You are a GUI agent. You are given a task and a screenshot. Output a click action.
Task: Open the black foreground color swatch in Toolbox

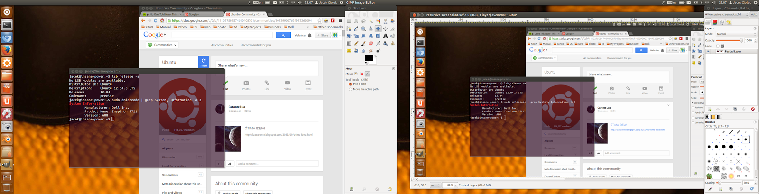point(369,58)
